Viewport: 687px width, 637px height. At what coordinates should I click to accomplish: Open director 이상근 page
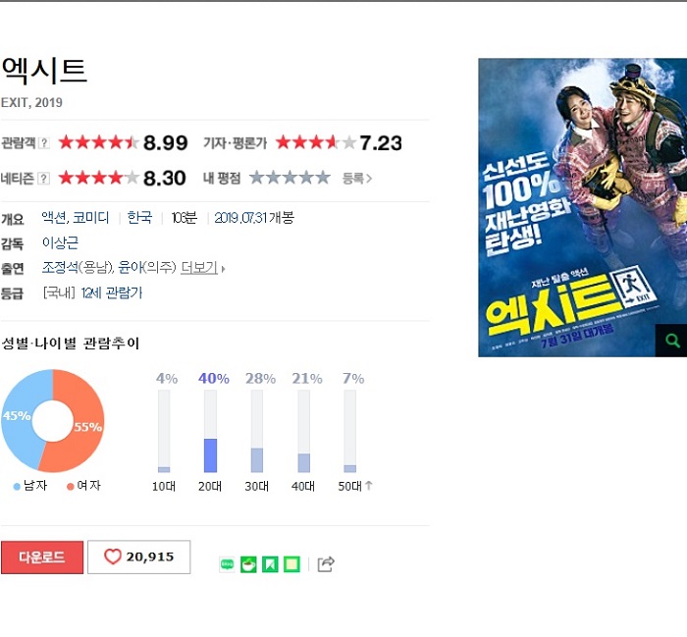60,242
